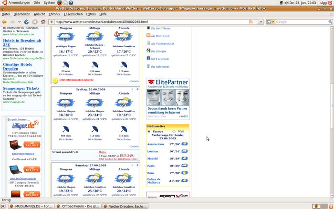Switch to Offroad Forum taskbar window
Screen dimensions: 334x209
click(78, 206)
